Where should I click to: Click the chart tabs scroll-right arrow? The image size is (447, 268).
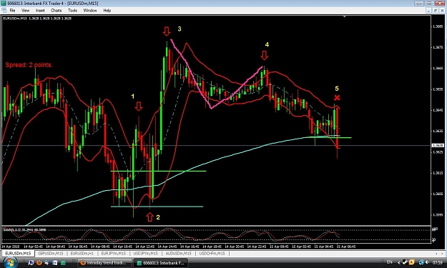[x=443, y=253]
